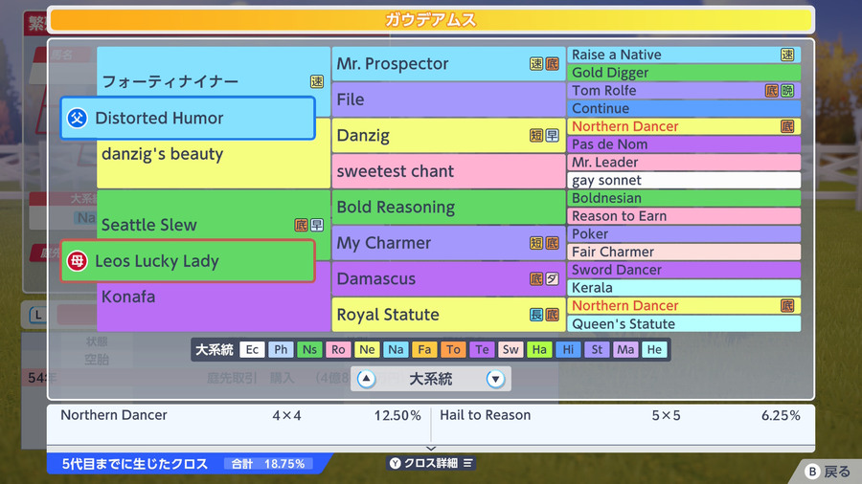Click the blue sire icon beside Distorted Humor
The height and width of the screenshot is (484, 862).
point(77,118)
